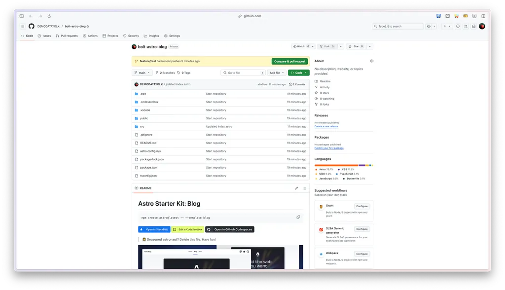This screenshot has width=505, height=290.
Task: Expand the dropdown arrow next to Star
Action: pos(370,46)
